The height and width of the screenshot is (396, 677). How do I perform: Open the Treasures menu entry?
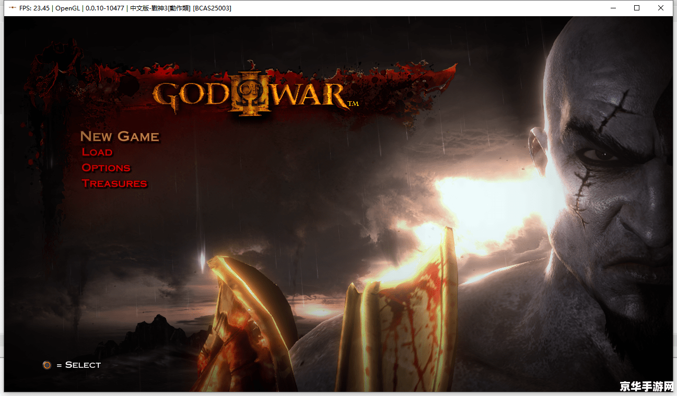[x=114, y=183]
